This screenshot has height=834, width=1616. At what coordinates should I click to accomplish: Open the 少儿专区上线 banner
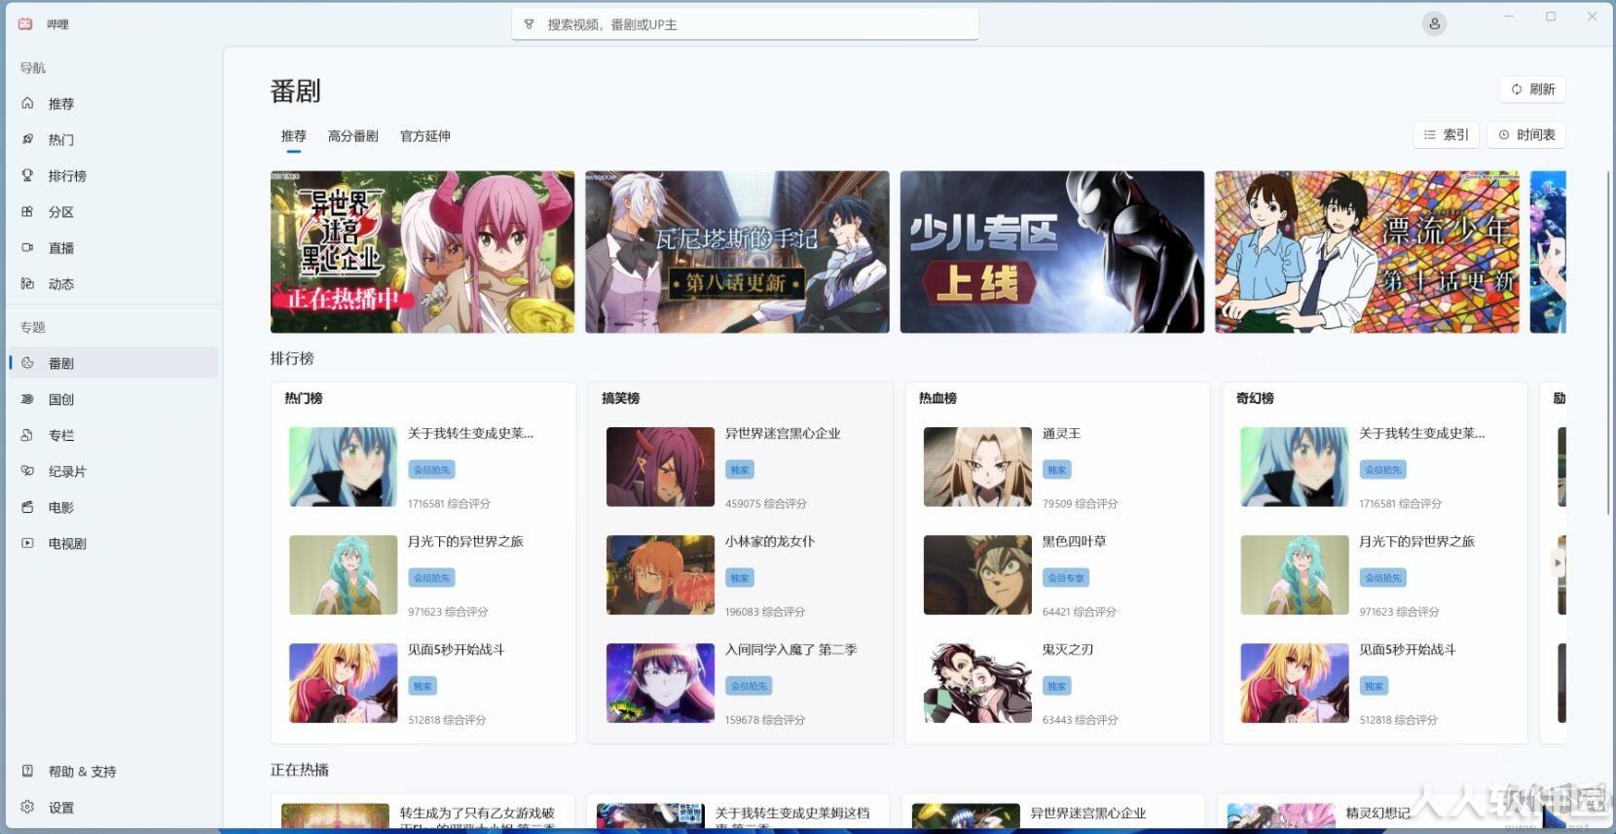(x=1052, y=252)
